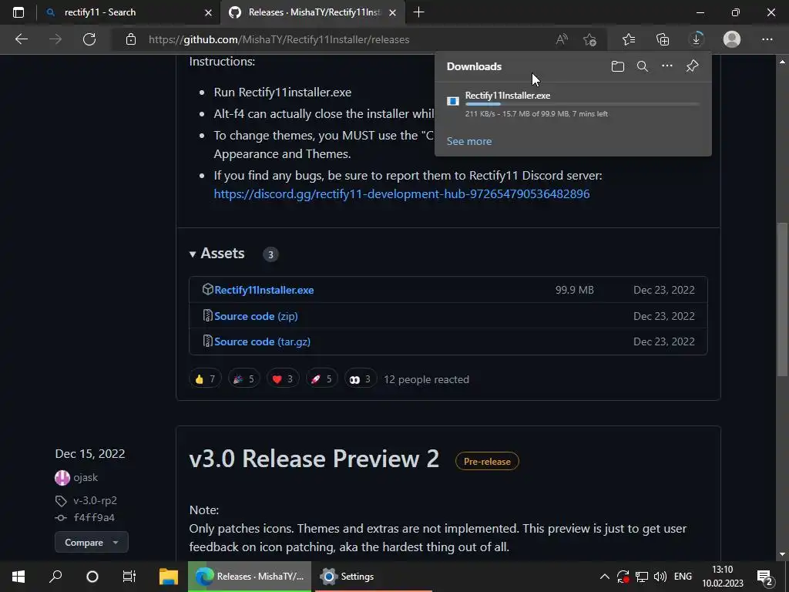Viewport: 789px width, 592px height.
Task: Close the rectify11 - Search tab
Action: point(208,12)
